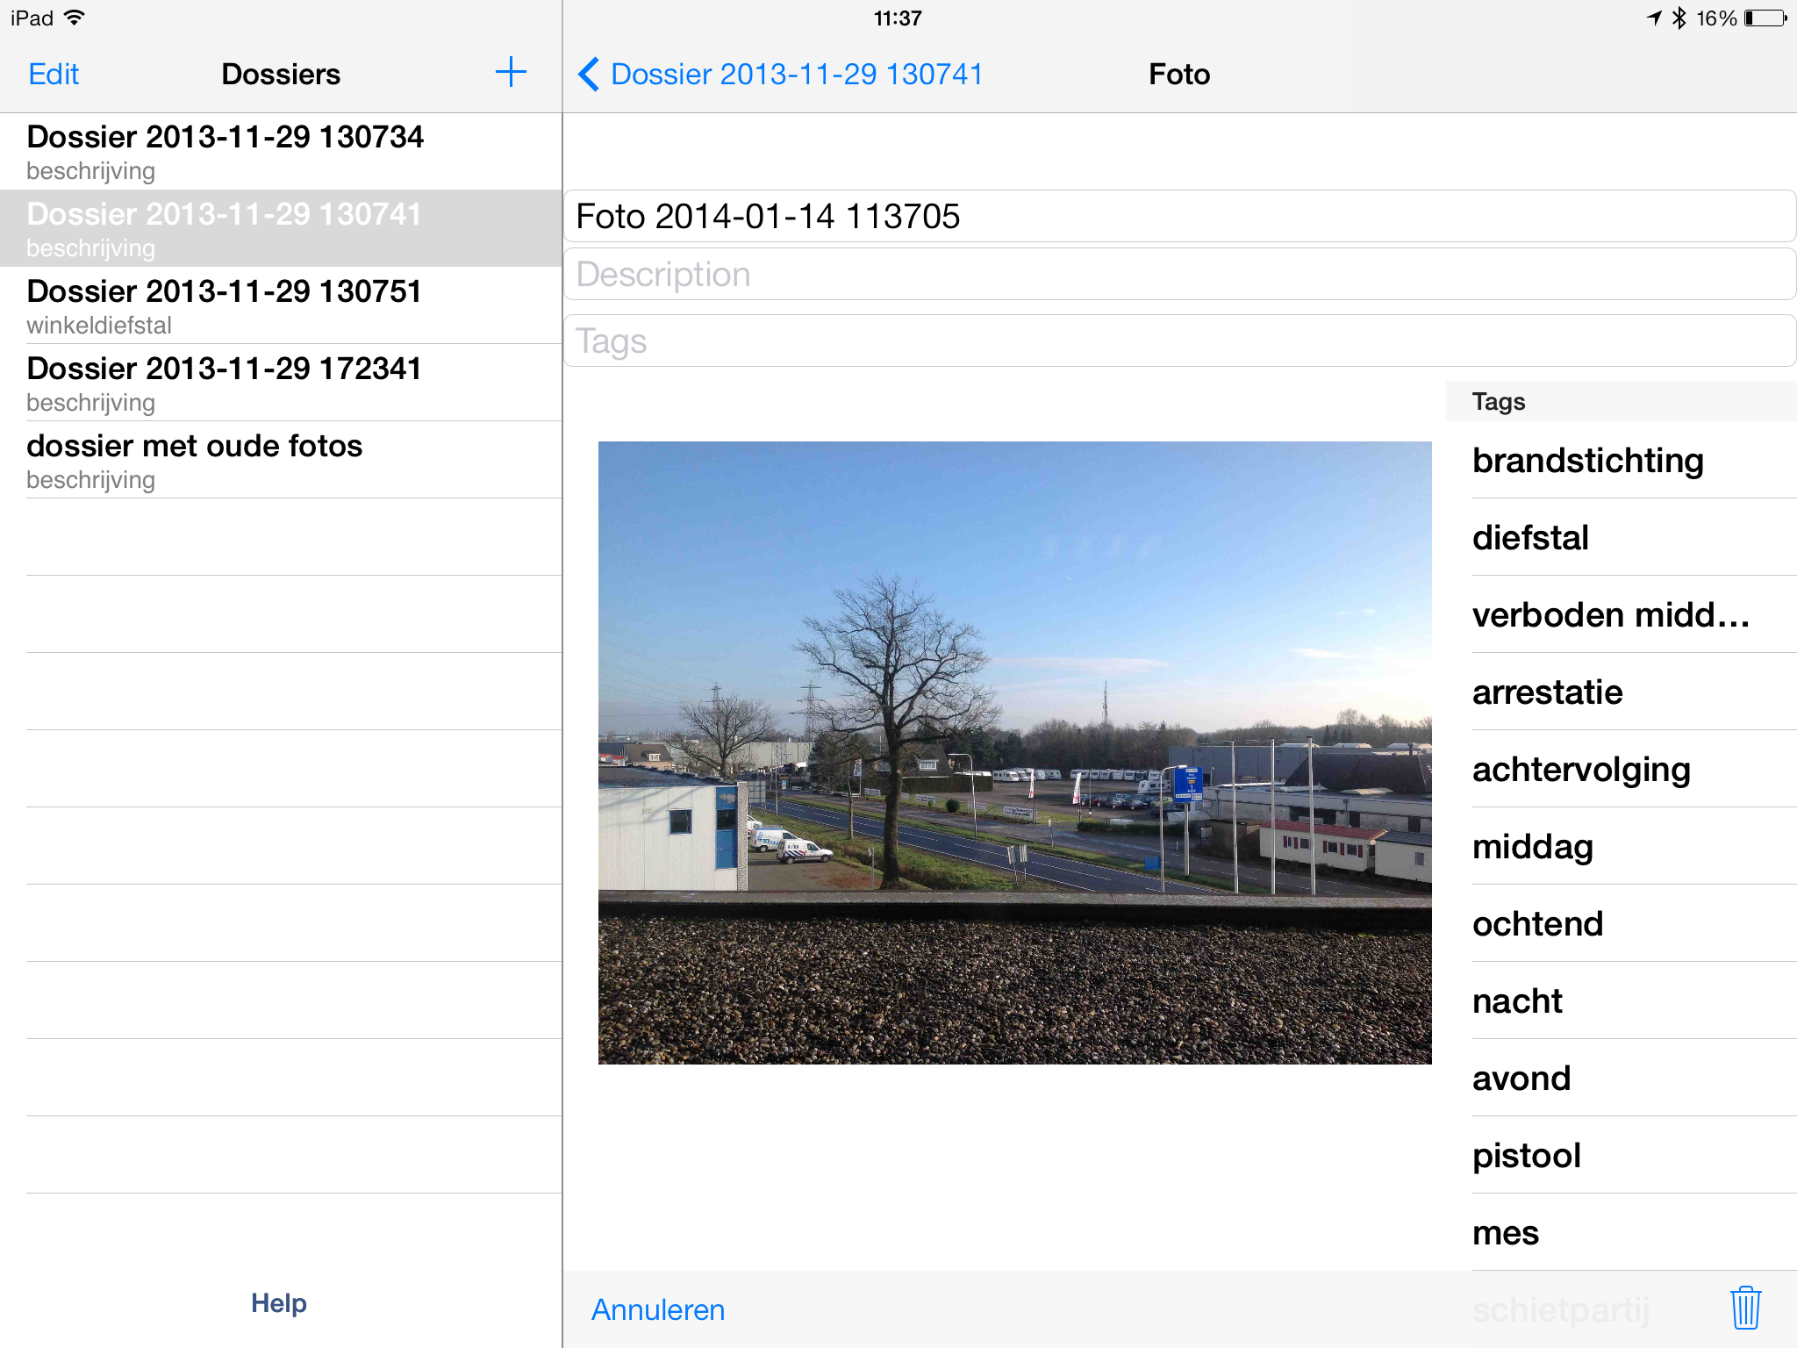Choose the brandstichting tag

(1622, 460)
